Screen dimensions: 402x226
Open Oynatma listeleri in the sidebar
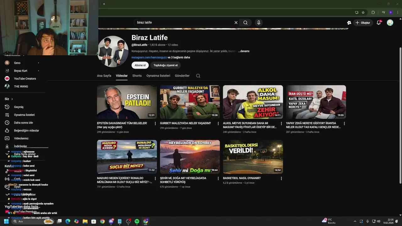22,115
